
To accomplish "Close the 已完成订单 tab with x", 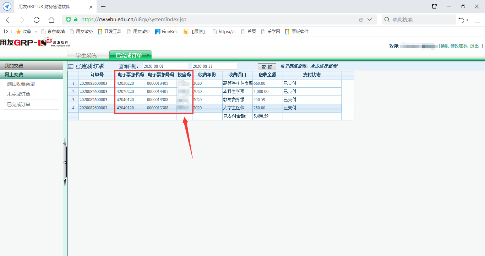I will click(x=148, y=55).
